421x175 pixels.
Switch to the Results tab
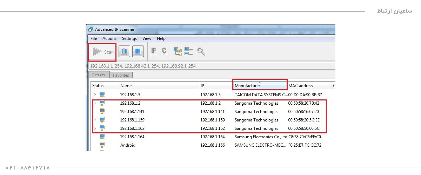99,75
